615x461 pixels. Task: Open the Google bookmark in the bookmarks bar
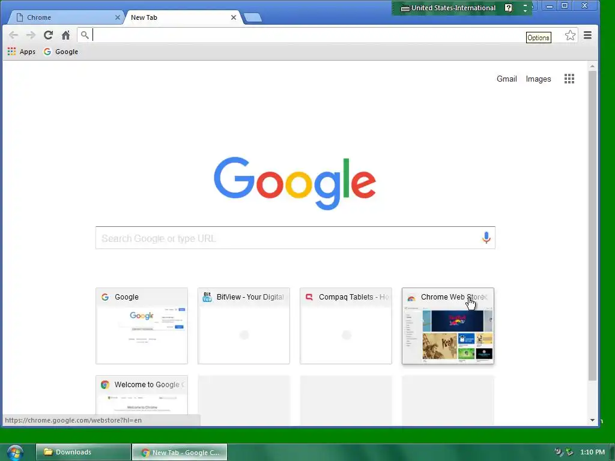(x=61, y=52)
